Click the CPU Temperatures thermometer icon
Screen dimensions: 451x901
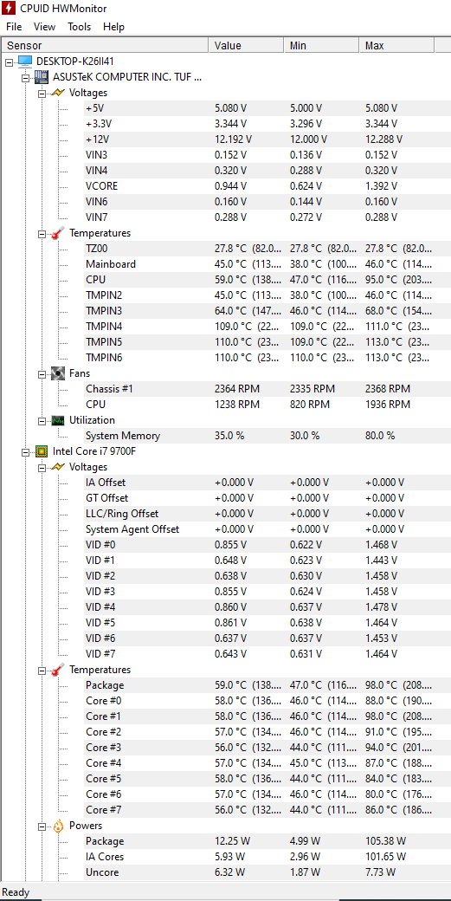tap(58, 670)
